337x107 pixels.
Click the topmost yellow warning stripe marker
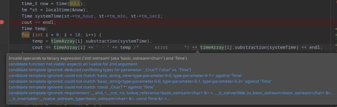click(336, 29)
